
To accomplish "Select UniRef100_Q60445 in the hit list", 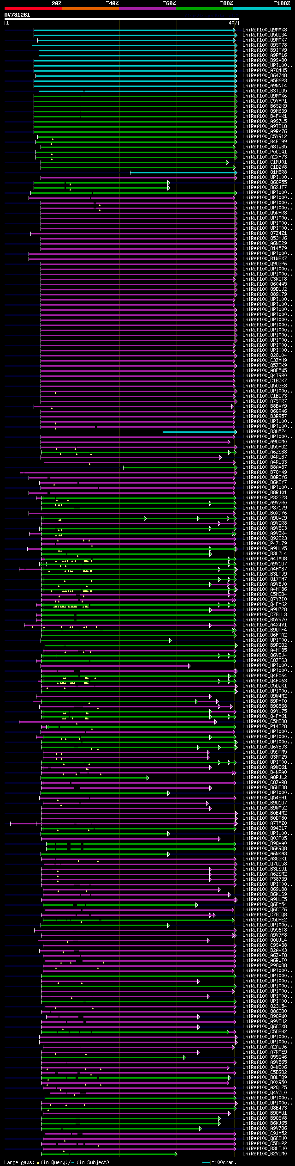I will coord(265,284).
